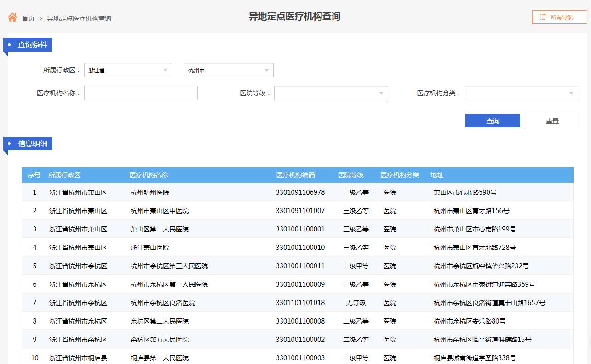Click address 杭州市余杭区良渚街道莫干山路1657号
The width and height of the screenshot is (591, 364).
tap(489, 303)
